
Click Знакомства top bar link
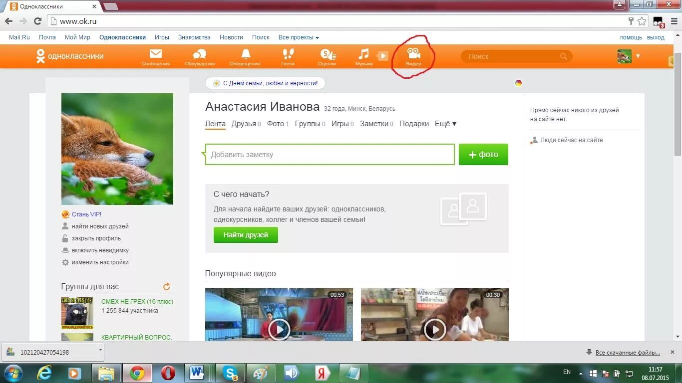click(194, 37)
